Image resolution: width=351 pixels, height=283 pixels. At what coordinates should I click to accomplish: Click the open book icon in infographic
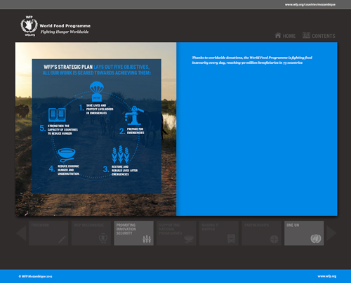point(57,114)
